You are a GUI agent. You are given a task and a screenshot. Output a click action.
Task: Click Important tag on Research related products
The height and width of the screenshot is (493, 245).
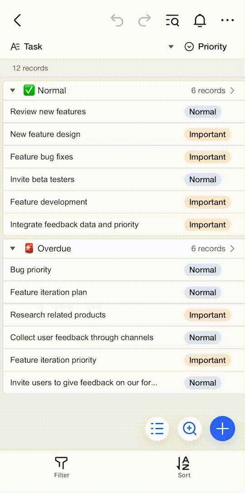207,315
